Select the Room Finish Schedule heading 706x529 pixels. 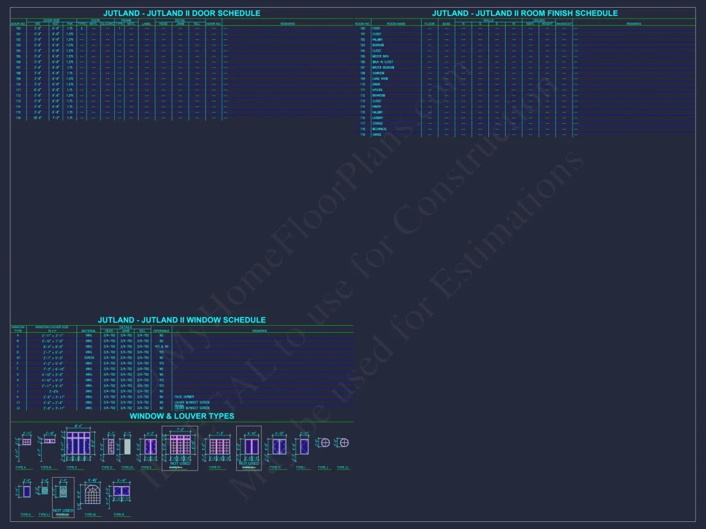524,13
